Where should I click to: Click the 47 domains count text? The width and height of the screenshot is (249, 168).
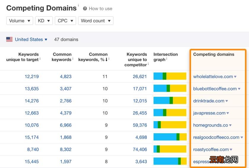(66, 39)
